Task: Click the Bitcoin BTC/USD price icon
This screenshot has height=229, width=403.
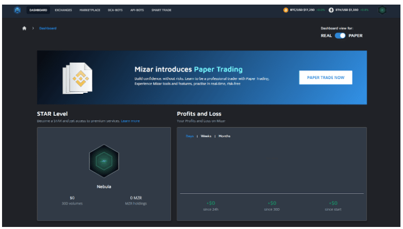Action: [x=286, y=10]
